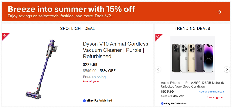232x108 pixels.
Task: Click the white arrow on summer banner
Action: click(219, 12)
